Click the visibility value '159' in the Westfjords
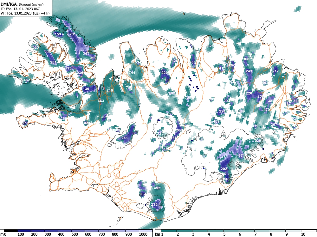Screen dimensions: 317x237 tap(58, 34)
